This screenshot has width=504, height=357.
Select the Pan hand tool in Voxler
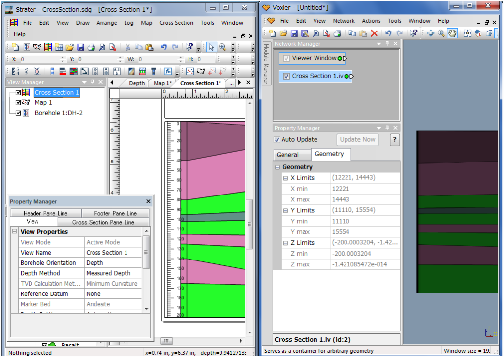point(452,33)
